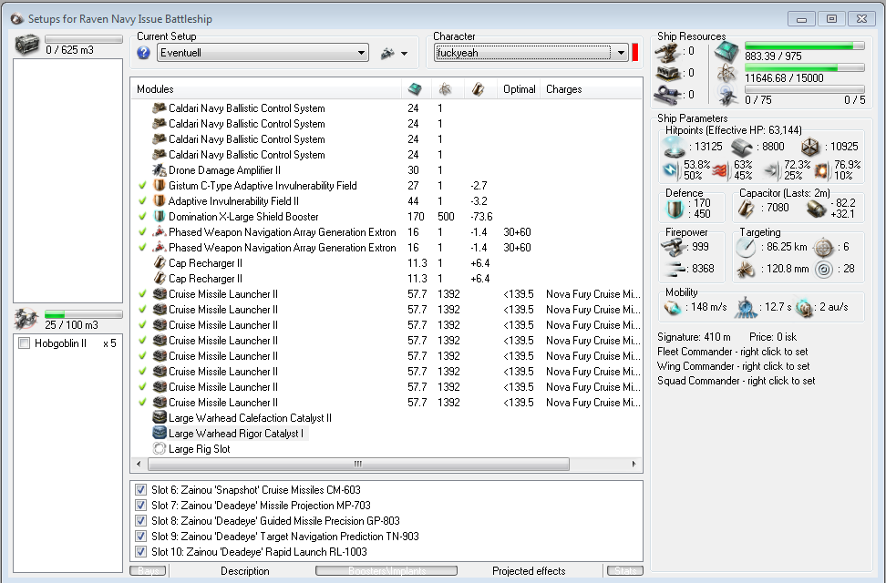Image resolution: width=886 pixels, height=583 pixels.
Task: Switch to the Projected effects tab
Action: 529,570
